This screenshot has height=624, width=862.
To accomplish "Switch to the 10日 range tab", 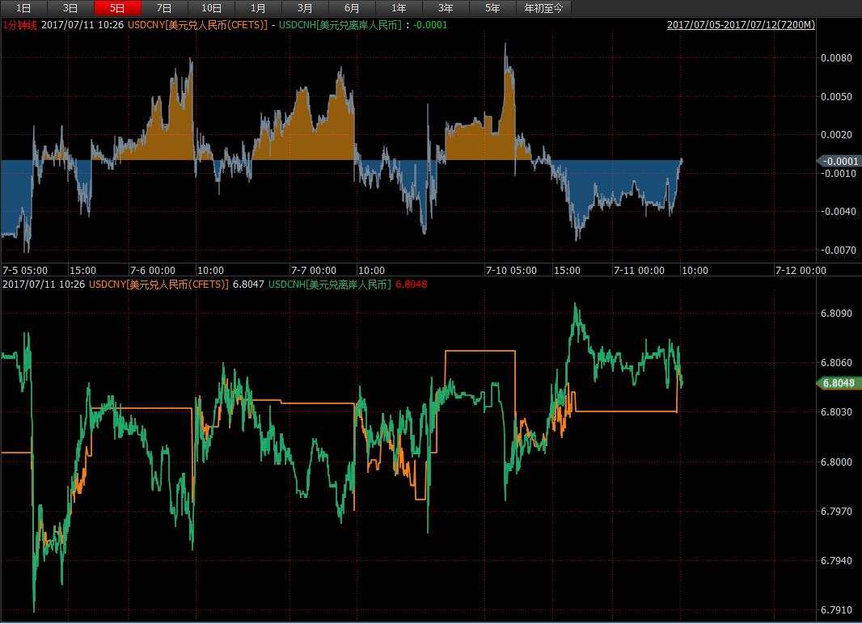I will coord(211,8).
